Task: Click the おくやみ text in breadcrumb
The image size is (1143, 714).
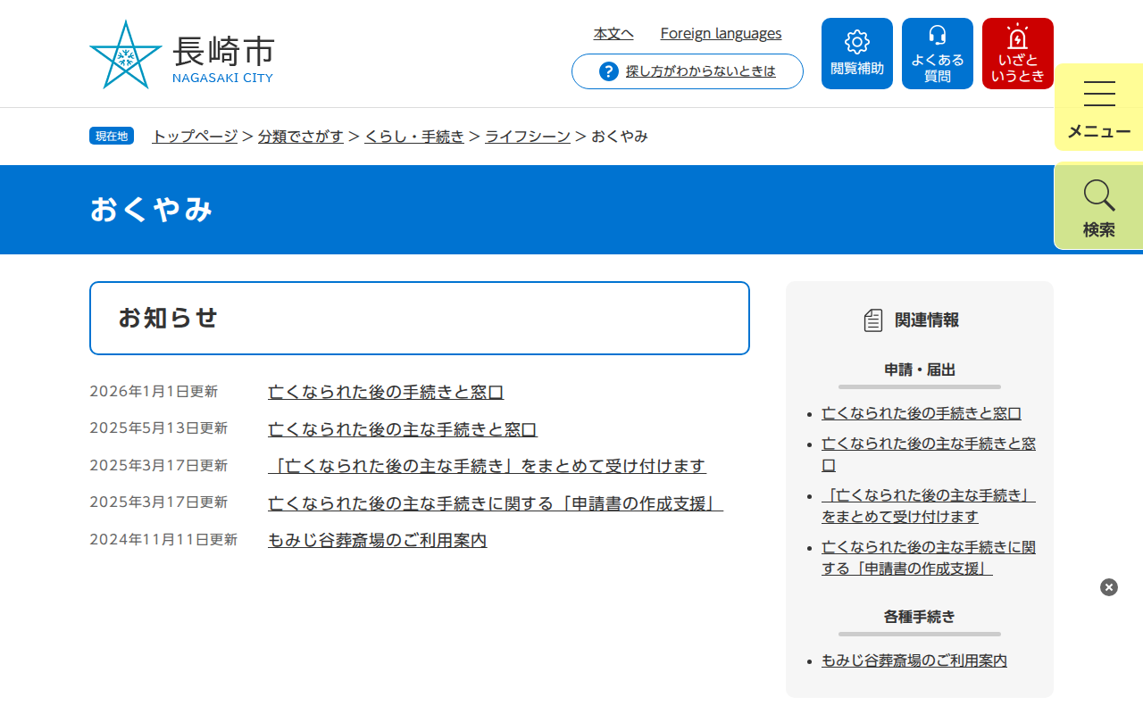Action: point(620,137)
